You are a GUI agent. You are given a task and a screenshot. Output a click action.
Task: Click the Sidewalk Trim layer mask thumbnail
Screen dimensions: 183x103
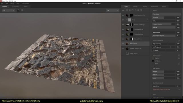click(x=131, y=39)
